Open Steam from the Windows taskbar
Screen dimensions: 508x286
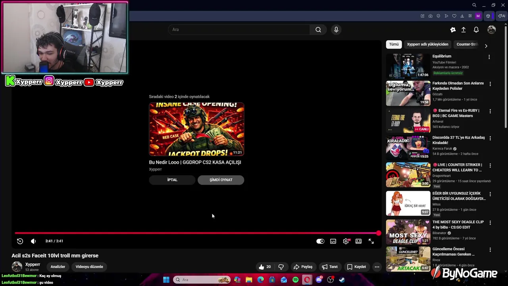(x=342, y=280)
